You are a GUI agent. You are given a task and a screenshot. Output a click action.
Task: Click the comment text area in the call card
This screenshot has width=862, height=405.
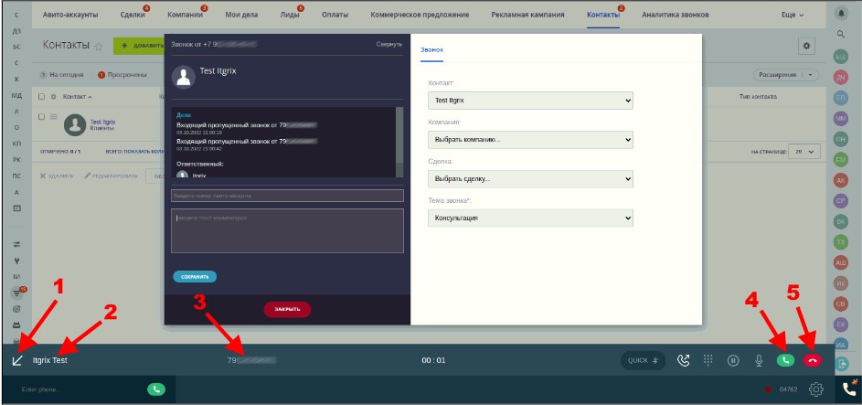[288, 230]
